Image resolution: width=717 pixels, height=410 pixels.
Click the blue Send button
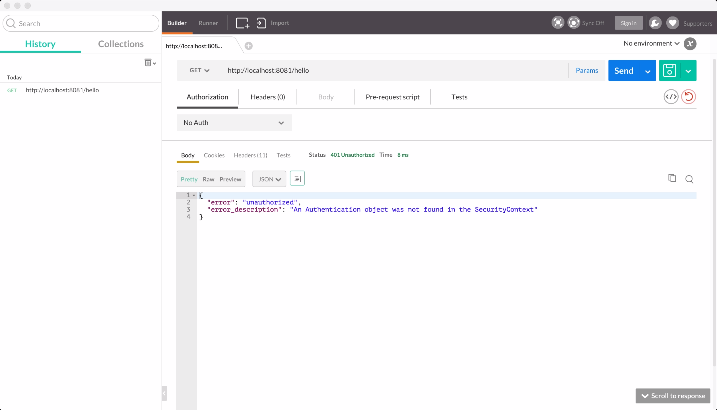[623, 71]
